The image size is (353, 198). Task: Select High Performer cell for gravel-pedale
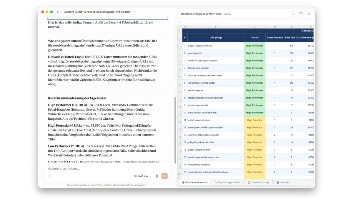tap(254, 53)
